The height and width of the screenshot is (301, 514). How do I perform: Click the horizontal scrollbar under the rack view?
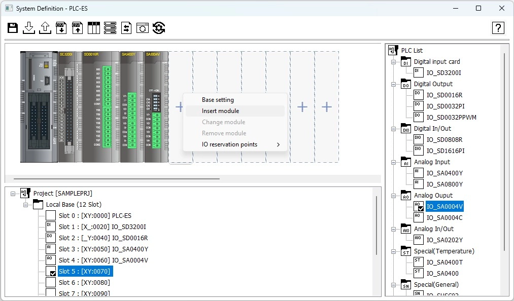pyautogui.click(x=116, y=179)
